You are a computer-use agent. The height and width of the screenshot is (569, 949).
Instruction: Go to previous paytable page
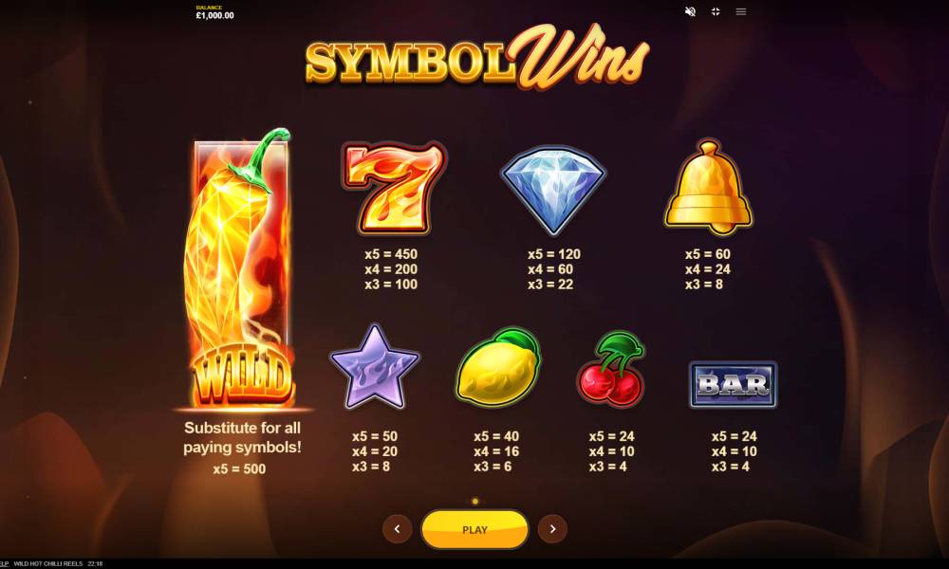click(x=397, y=529)
